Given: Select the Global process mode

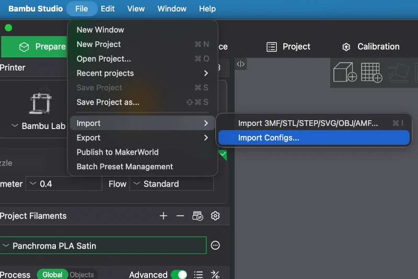Looking at the screenshot, I should click(52, 274).
